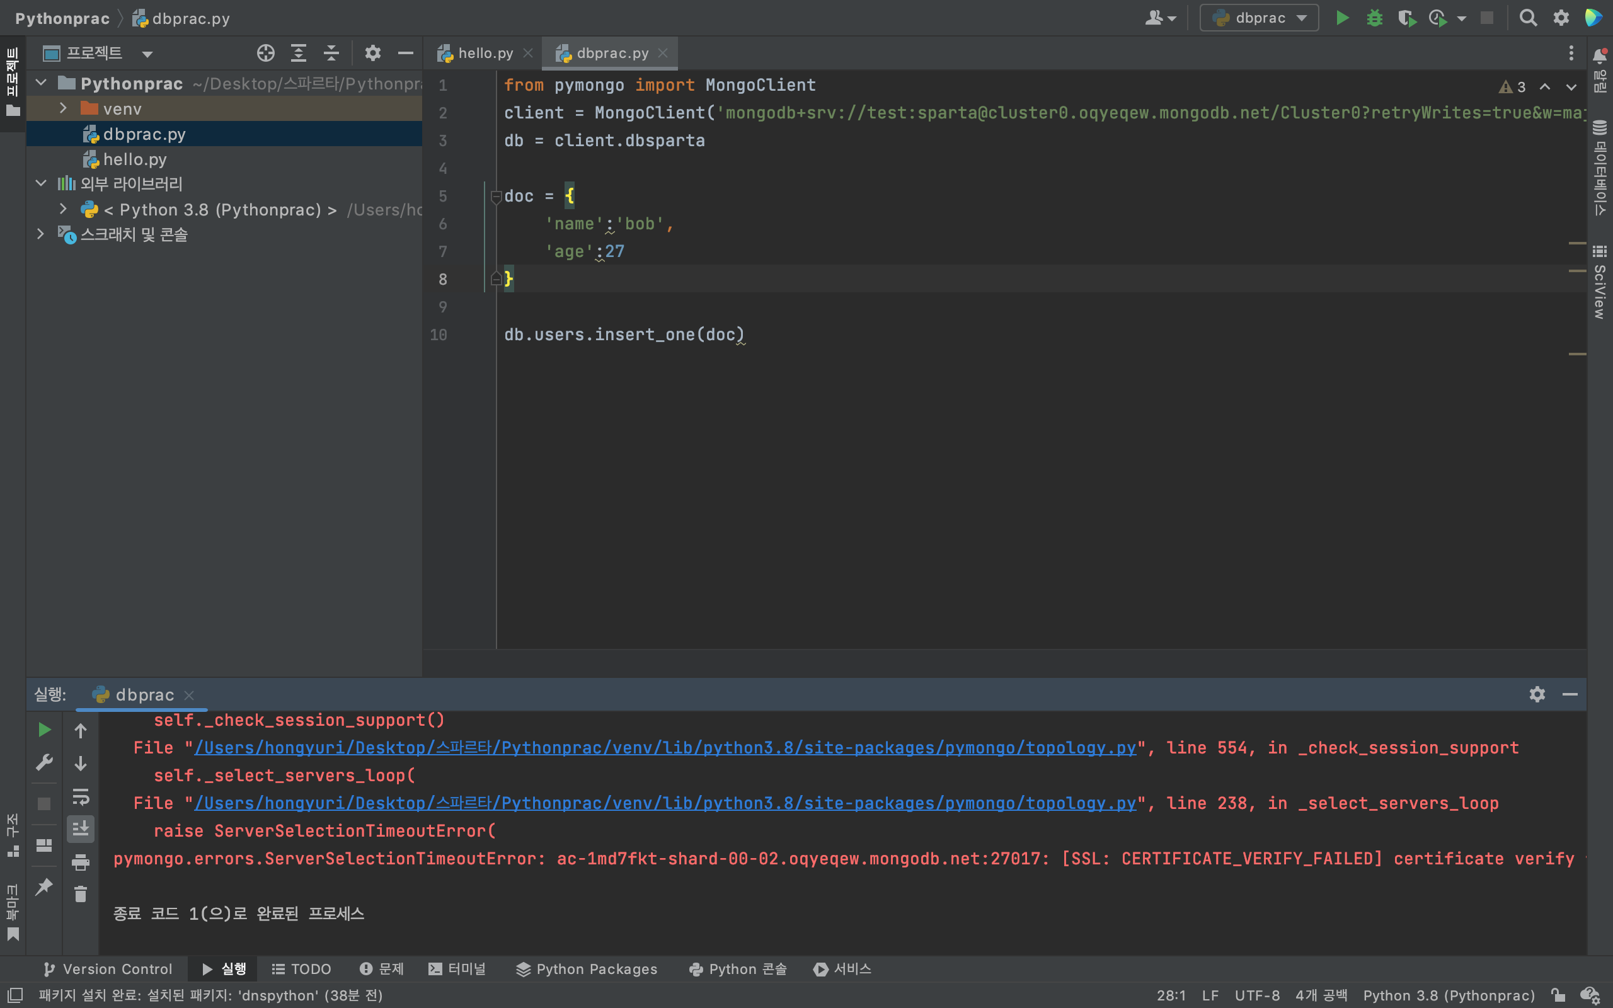Open the Python 콘솔 tool tab
Screen dimensions: 1613x1008
pyautogui.click(x=738, y=969)
